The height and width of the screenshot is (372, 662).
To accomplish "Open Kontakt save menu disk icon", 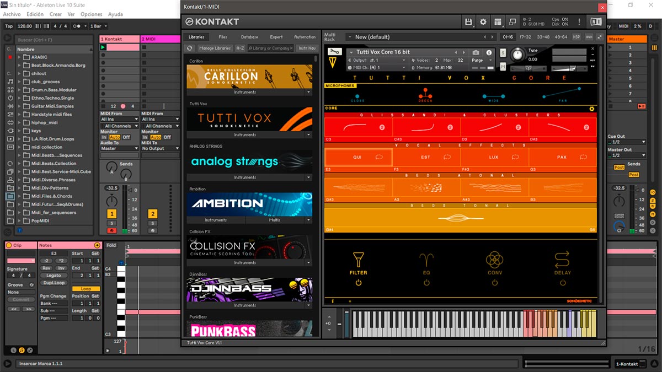I will point(468,22).
